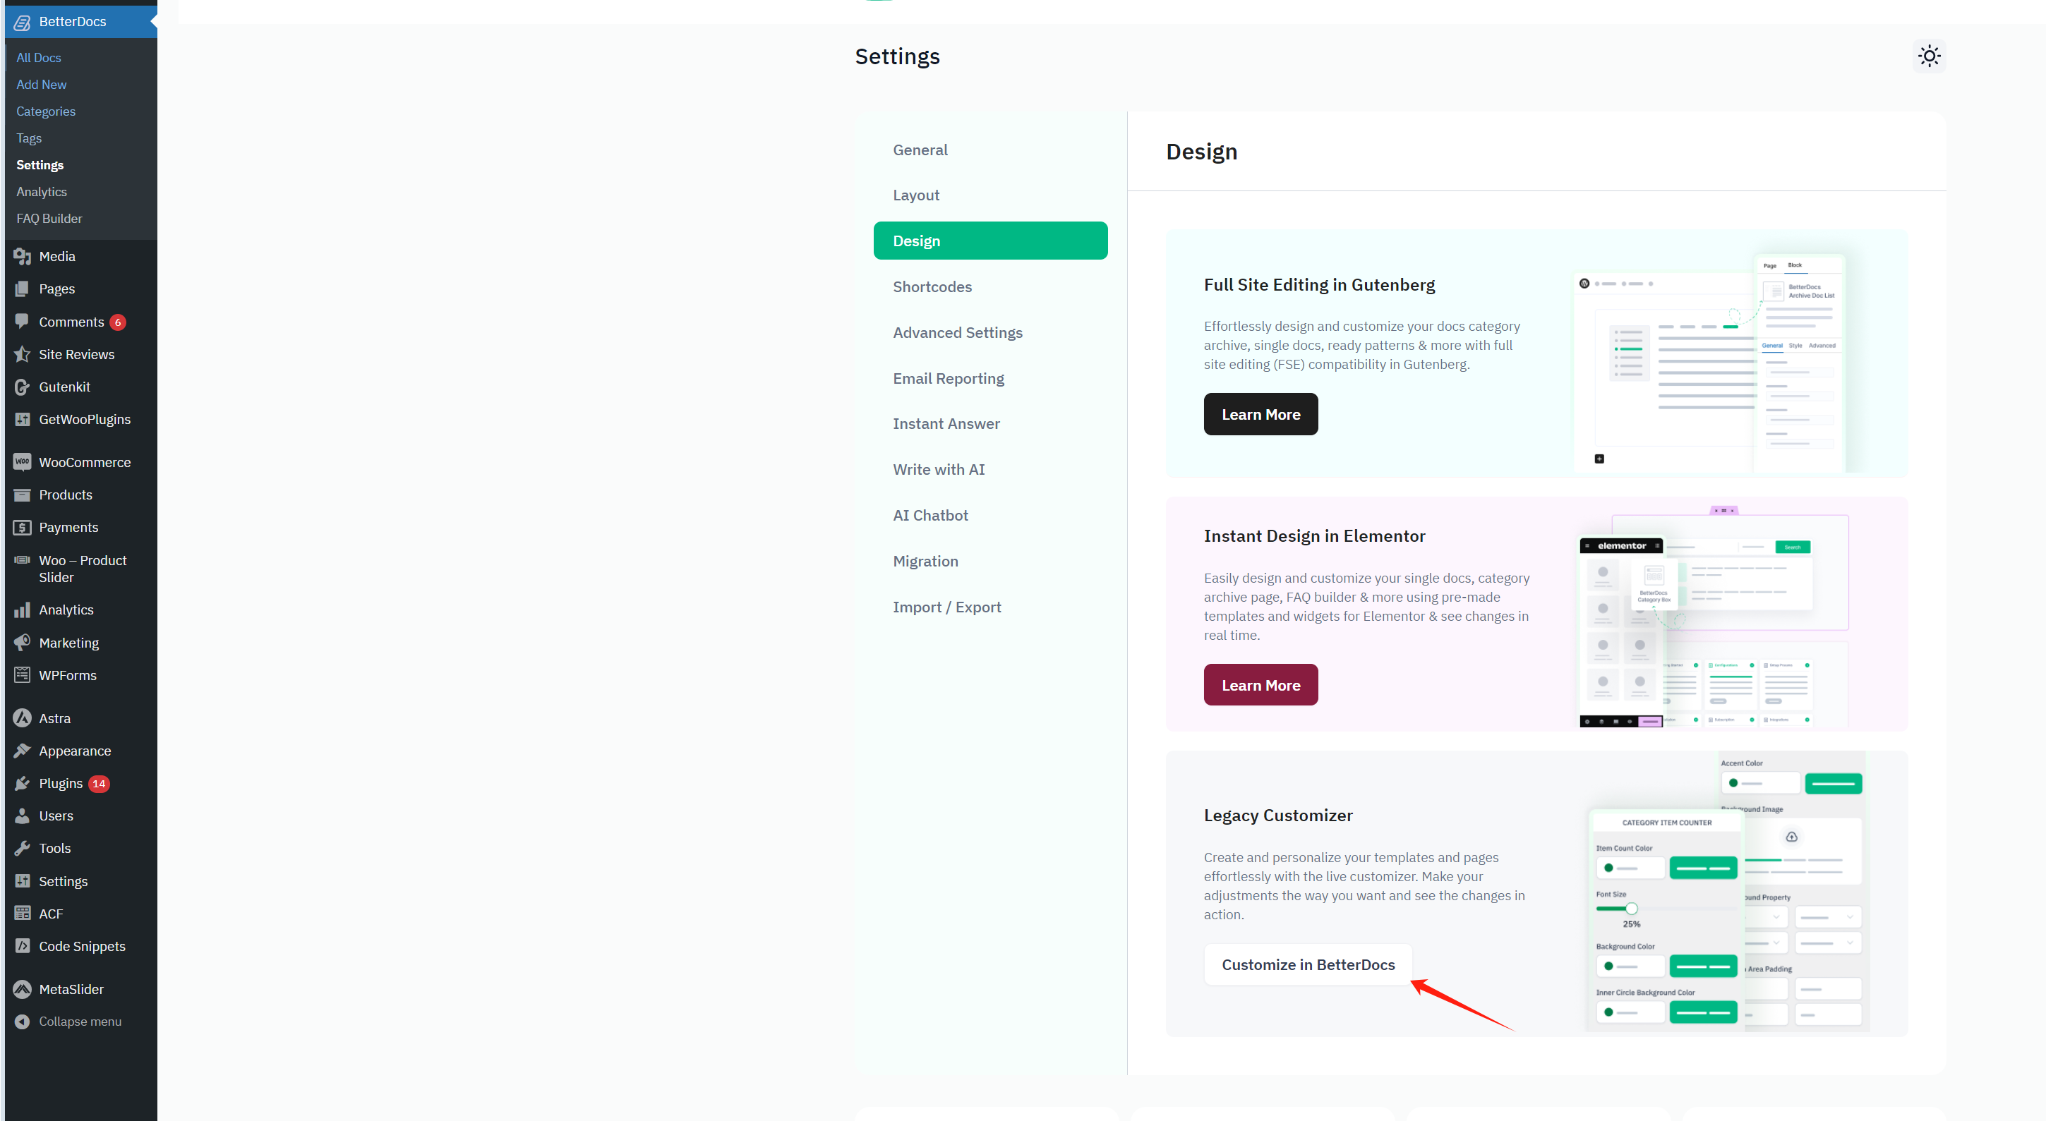The height and width of the screenshot is (1121, 2046).
Task: Select the AI Chatbot settings tab
Action: click(930, 515)
